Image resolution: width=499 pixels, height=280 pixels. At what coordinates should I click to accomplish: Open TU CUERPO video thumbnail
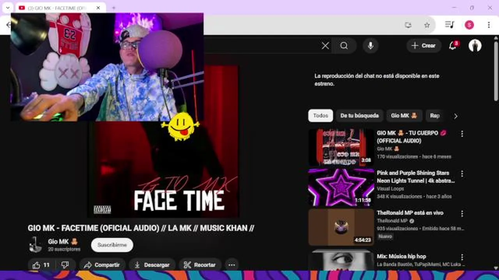(341, 147)
